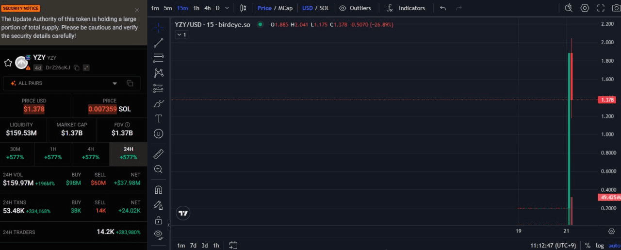Lock all drawing tools
621x250 pixels.
(158, 220)
